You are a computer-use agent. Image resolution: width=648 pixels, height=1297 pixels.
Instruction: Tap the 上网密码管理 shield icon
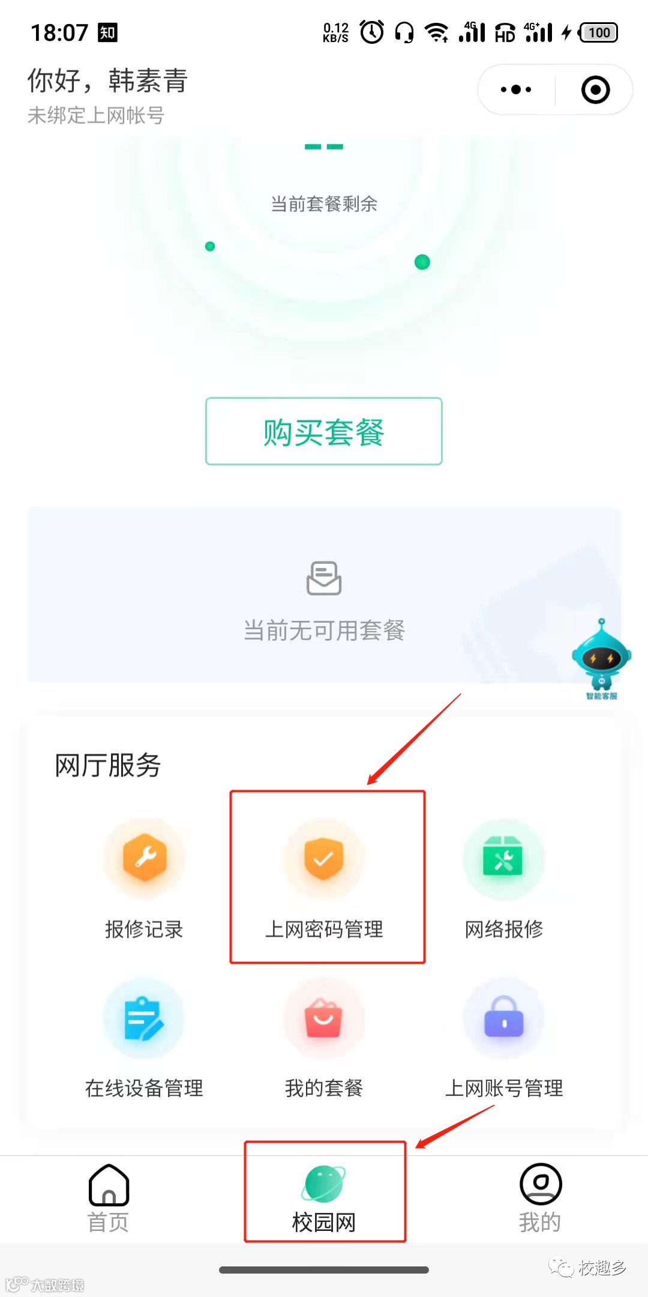click(x=324, y=859)
